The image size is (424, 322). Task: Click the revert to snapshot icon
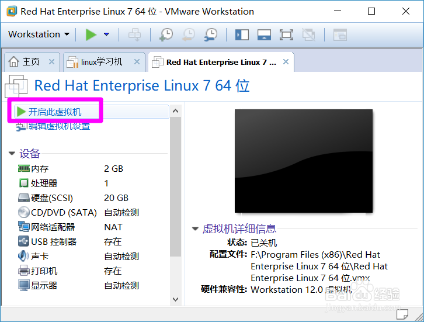[x=189, y=34]
